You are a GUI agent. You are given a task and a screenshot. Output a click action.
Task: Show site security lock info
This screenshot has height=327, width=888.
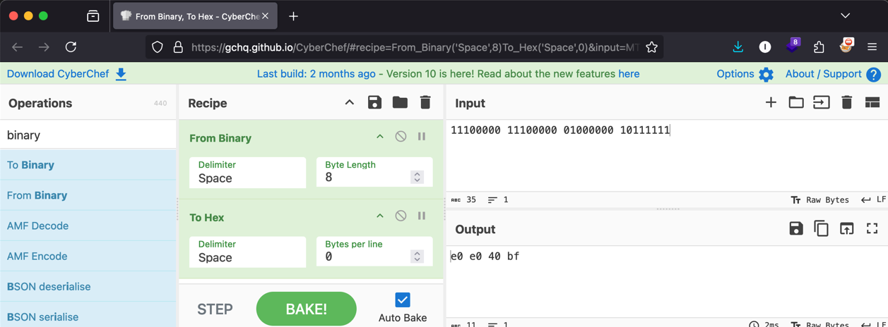(178, 47)
